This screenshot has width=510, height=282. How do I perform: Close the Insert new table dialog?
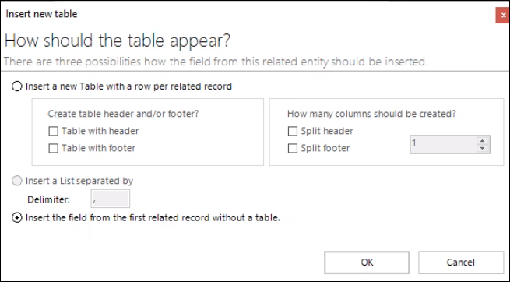point(502,16)
